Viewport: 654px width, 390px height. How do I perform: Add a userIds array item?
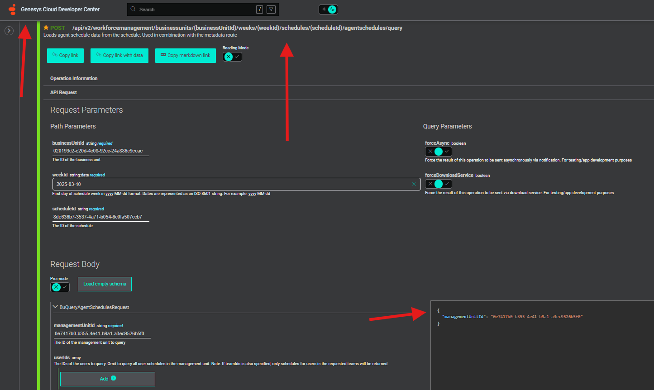(x=108, y=379)
